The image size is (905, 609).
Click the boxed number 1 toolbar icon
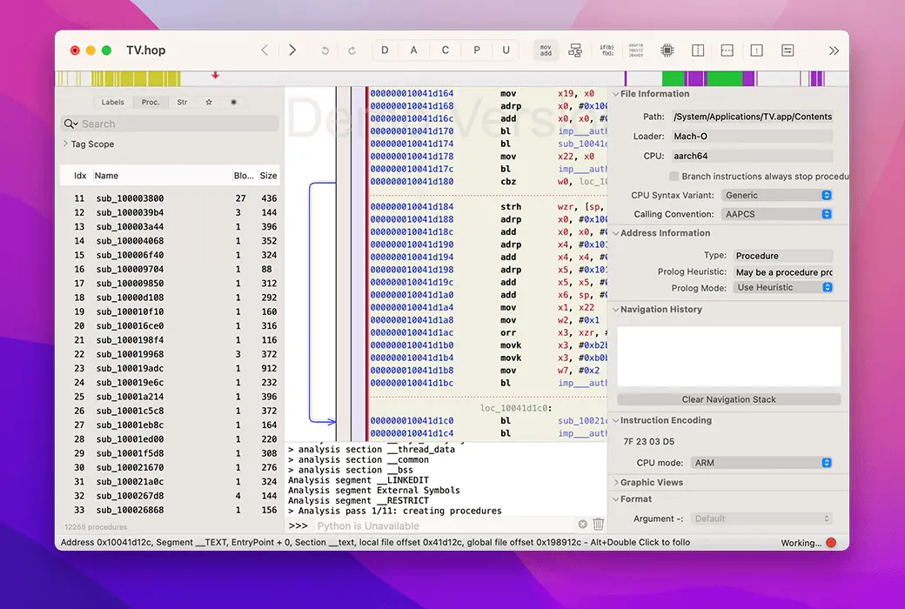(757, 50)
